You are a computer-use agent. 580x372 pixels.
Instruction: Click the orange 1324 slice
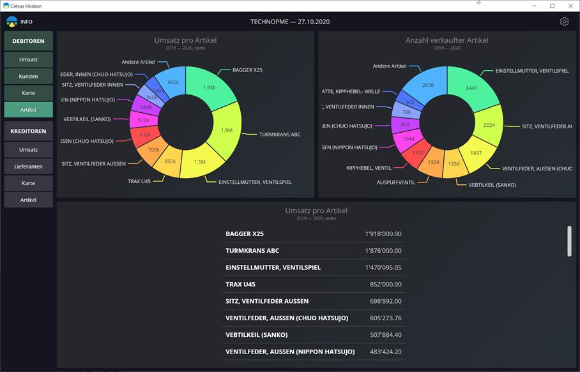tap(433, 162)
